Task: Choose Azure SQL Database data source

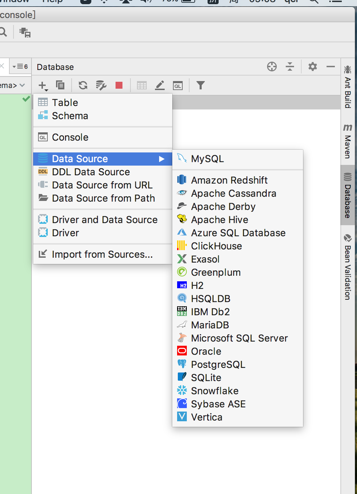Action: [x=238, y=233]
